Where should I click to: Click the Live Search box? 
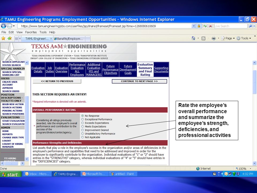point(230,26)
